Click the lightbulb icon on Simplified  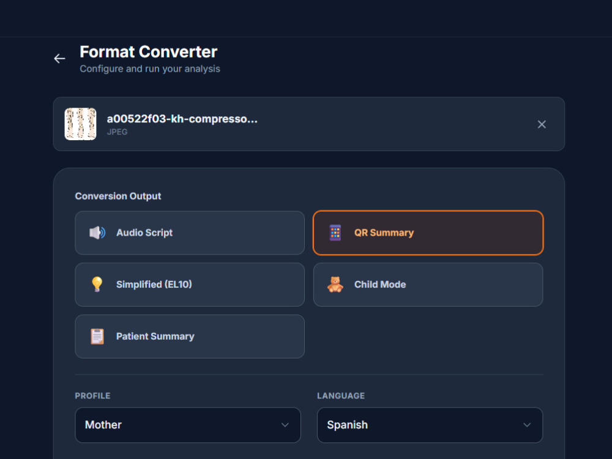pyautogui.click(x=97, y=284)
